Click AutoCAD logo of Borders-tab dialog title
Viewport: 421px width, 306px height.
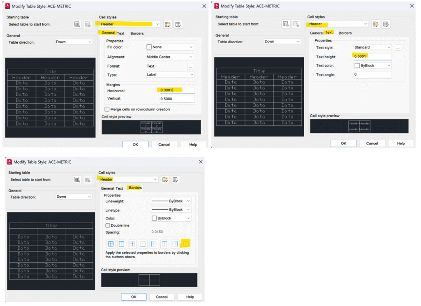[9, 162]
